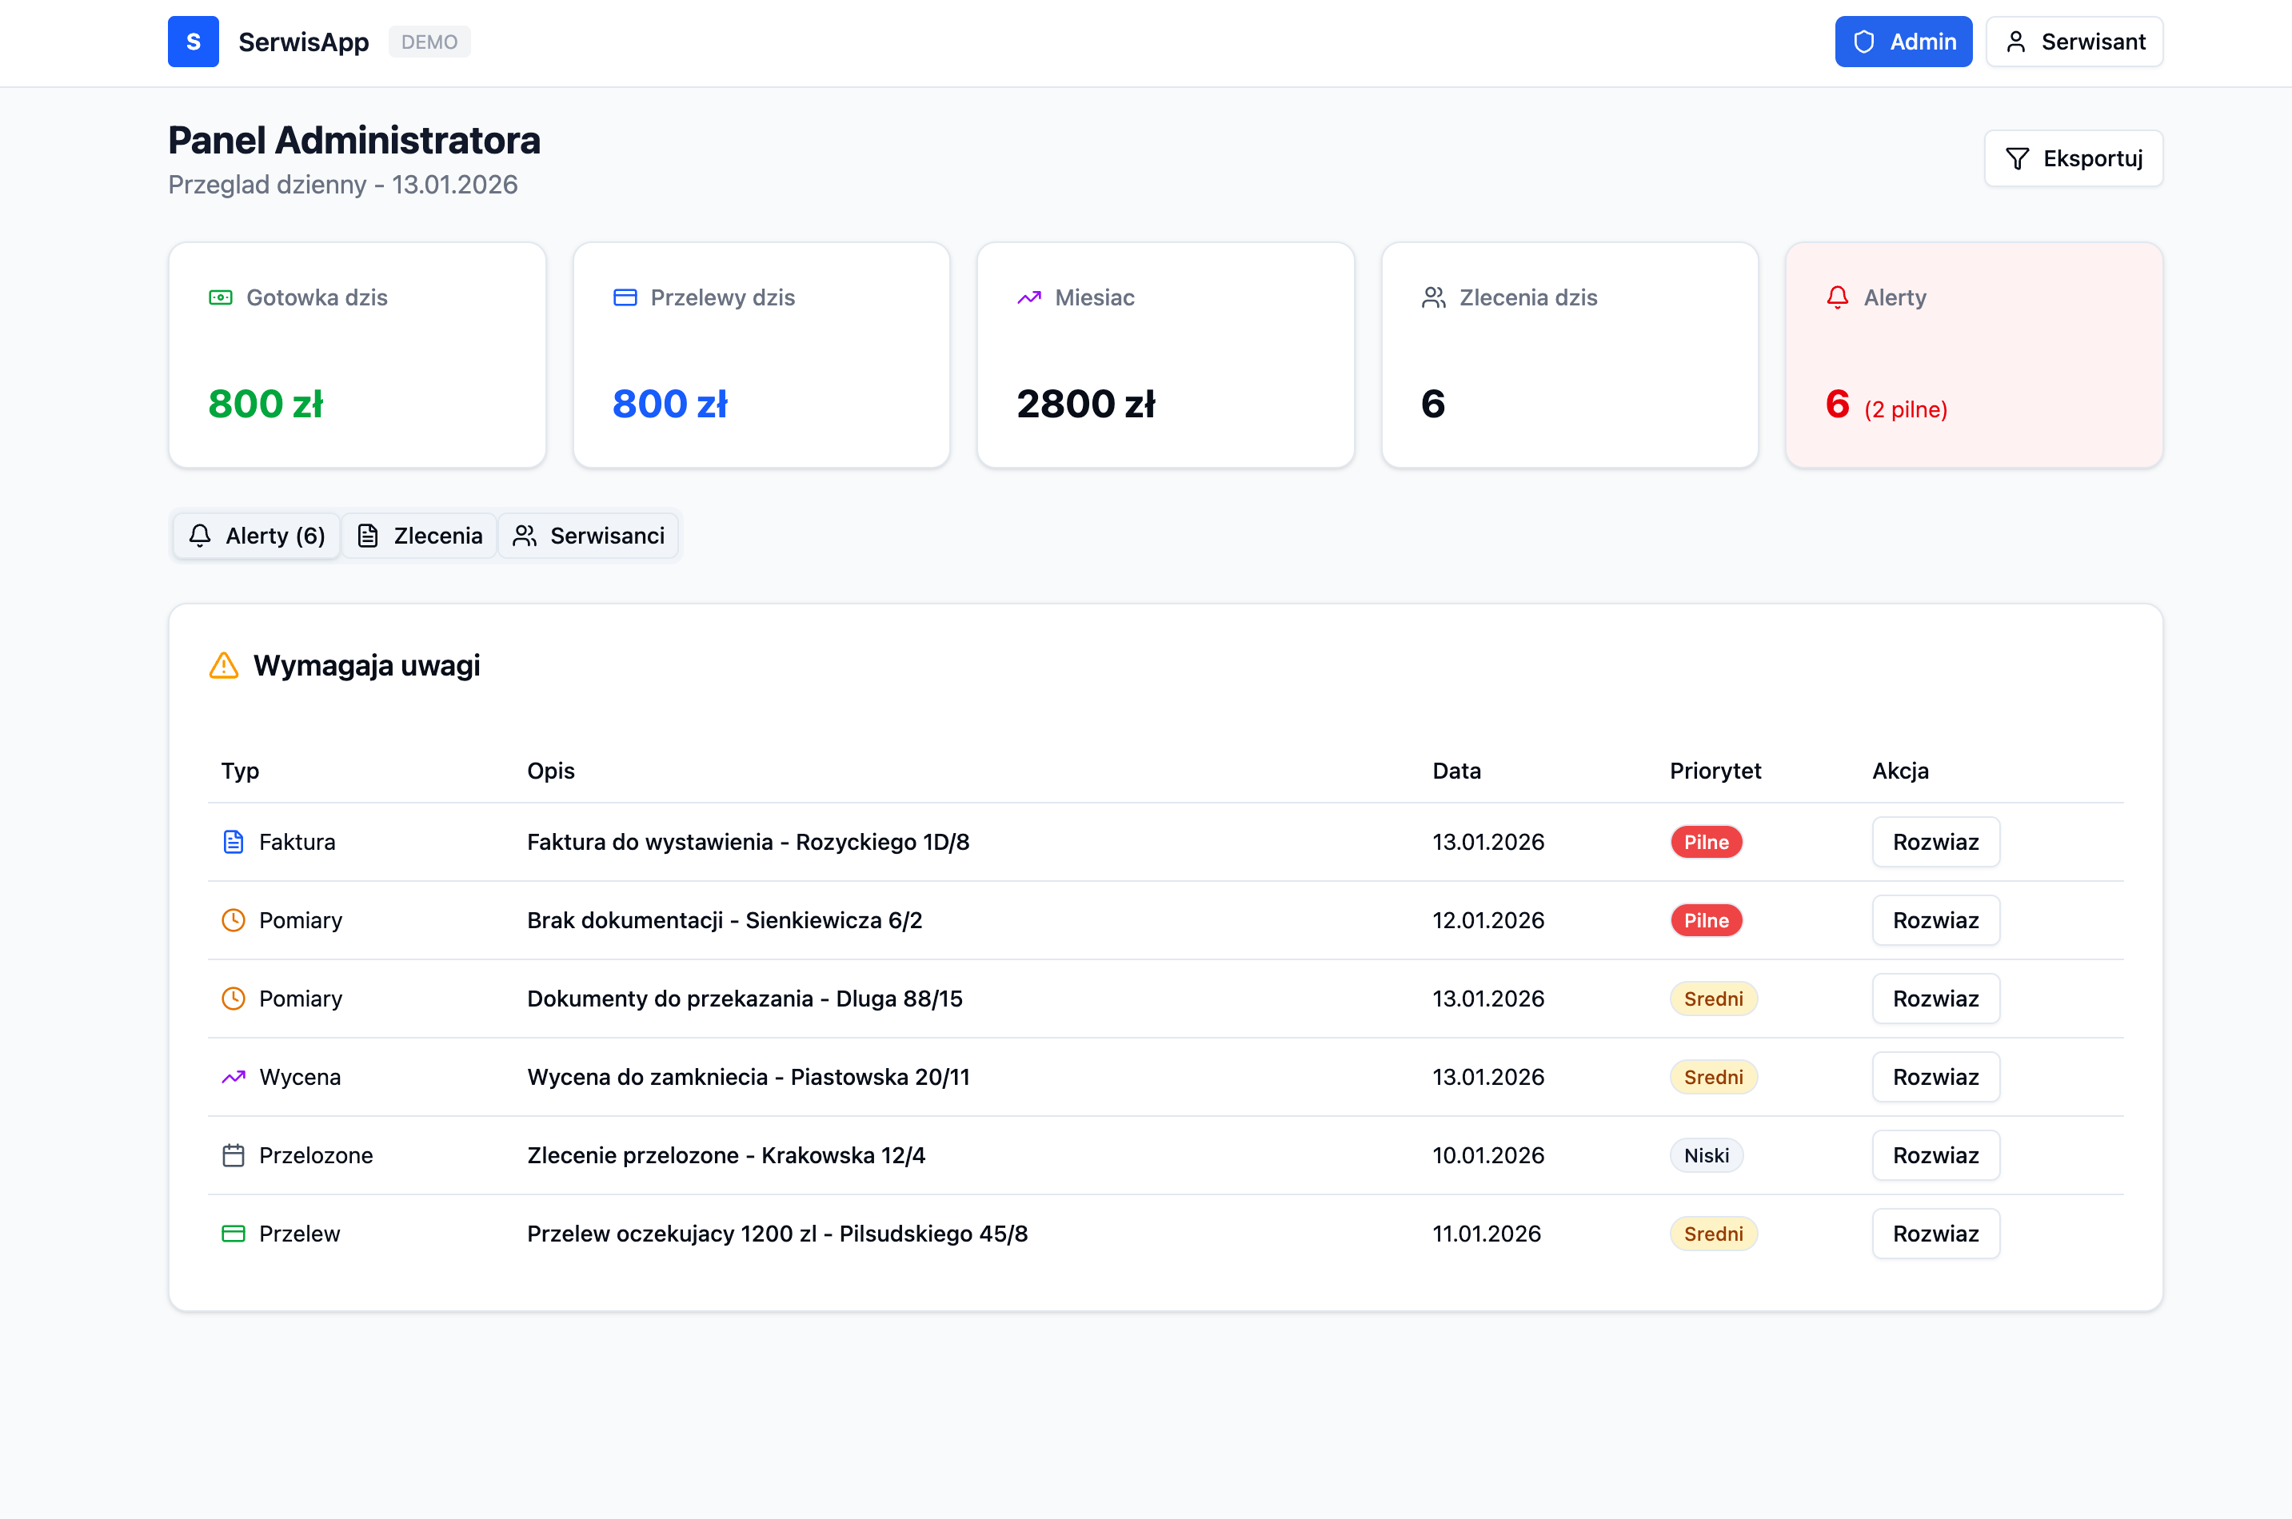Click "Faktura do wystawienia - Rozyckiego 1D/8"

click(749, 842)
